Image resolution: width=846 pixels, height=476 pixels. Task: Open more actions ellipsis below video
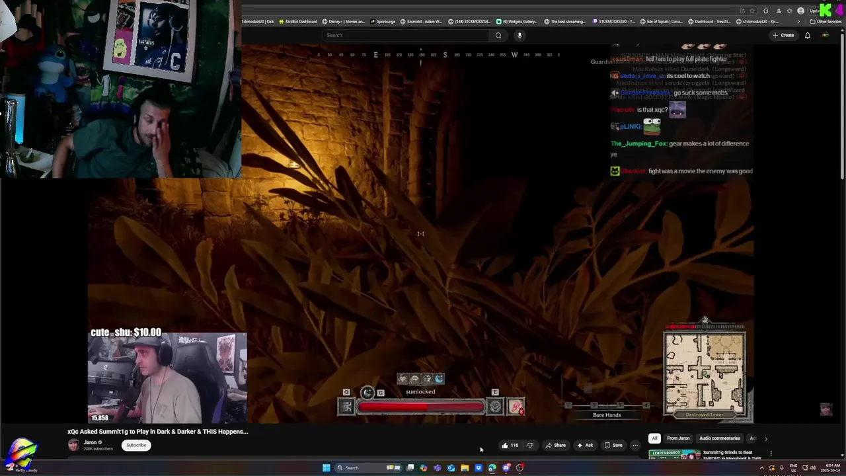pyautogui.click(x=635, y=445)
